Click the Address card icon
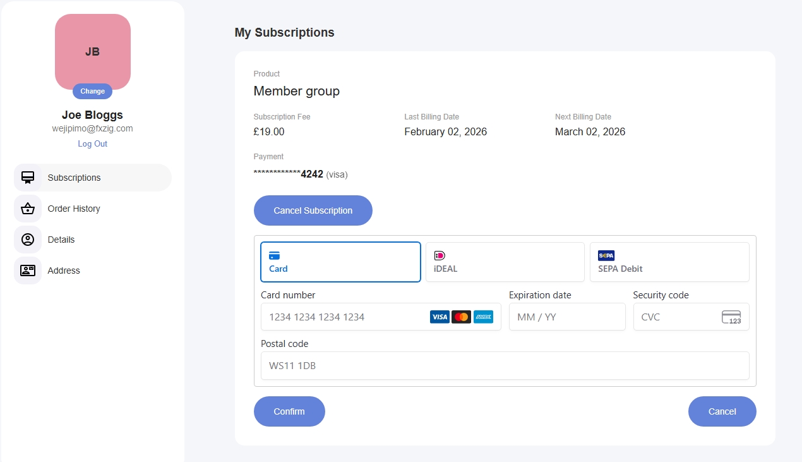 (28, 271)
